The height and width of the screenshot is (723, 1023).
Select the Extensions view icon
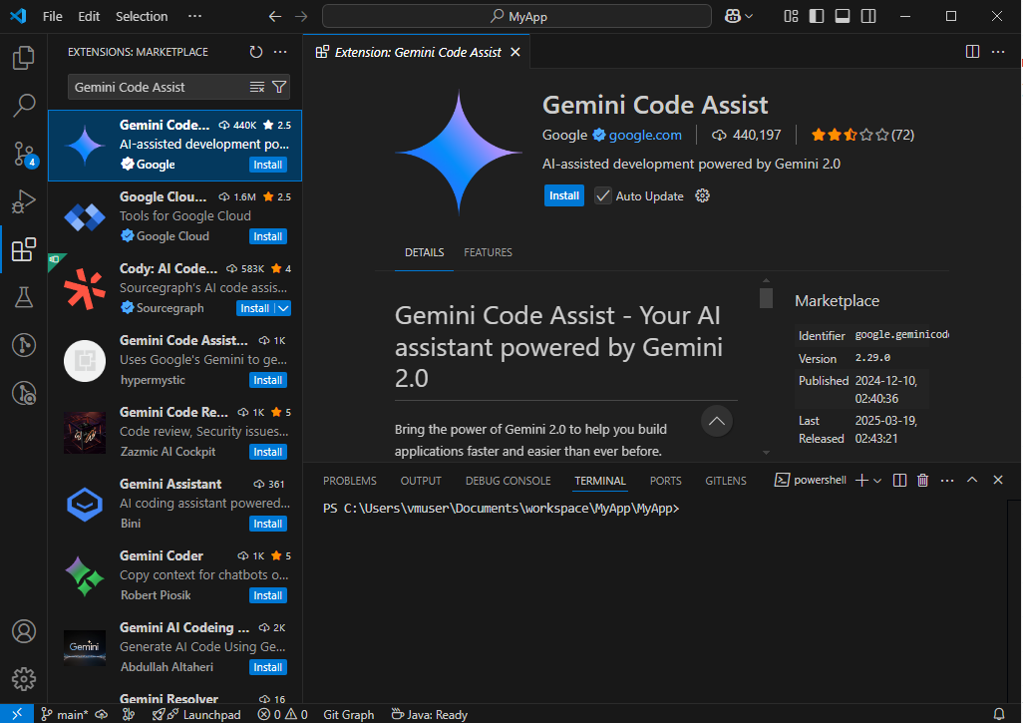point(24,249)
